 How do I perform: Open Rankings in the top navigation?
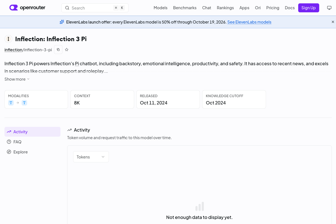coord(225,8)
